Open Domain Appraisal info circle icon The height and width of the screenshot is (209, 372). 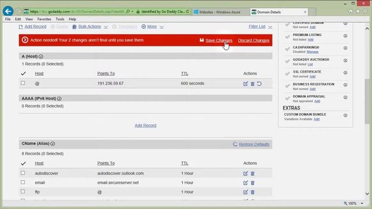pos(345,98)
